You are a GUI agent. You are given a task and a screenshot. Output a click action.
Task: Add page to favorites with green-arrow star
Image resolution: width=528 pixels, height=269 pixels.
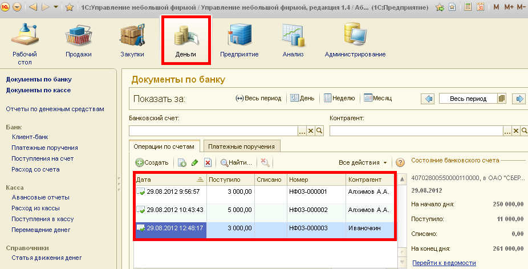click(440, 7)
